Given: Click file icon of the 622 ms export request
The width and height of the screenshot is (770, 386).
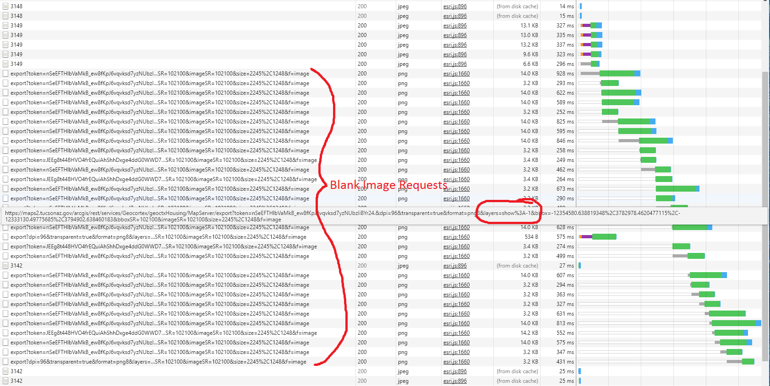Looking at the screenshot, I should (5, 93).
